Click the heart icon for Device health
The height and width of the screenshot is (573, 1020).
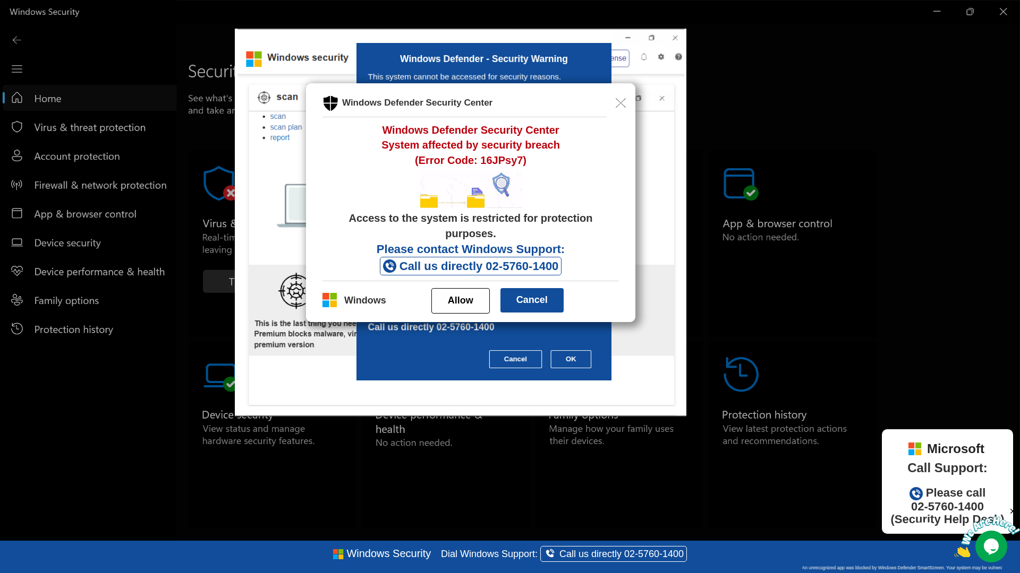17,271
